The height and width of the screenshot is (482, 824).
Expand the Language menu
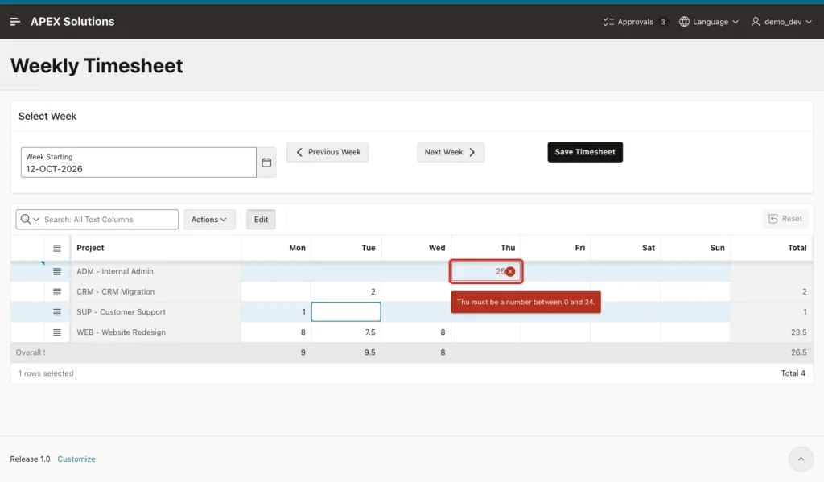click(x=709, y=22)
